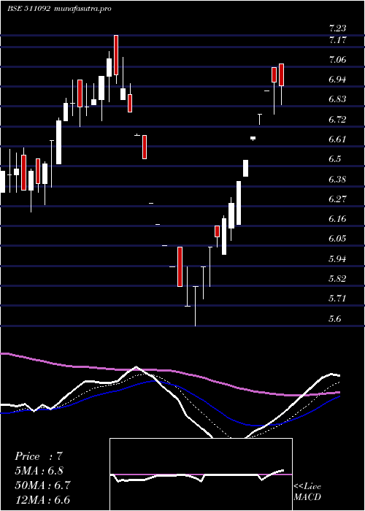
Task: Click the 7.06 price axis label
Action: pos(337,60)
